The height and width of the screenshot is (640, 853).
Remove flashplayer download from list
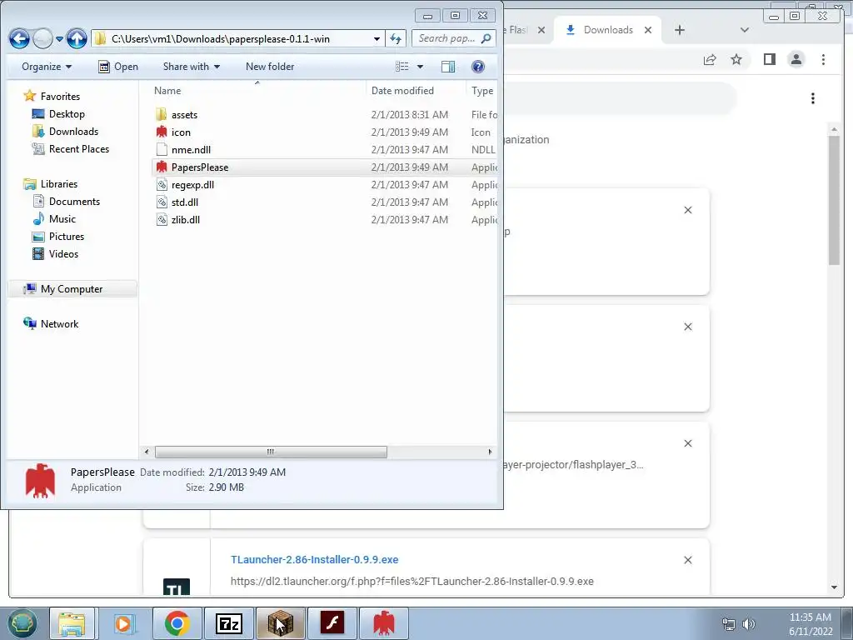click(x=687, y=443)
